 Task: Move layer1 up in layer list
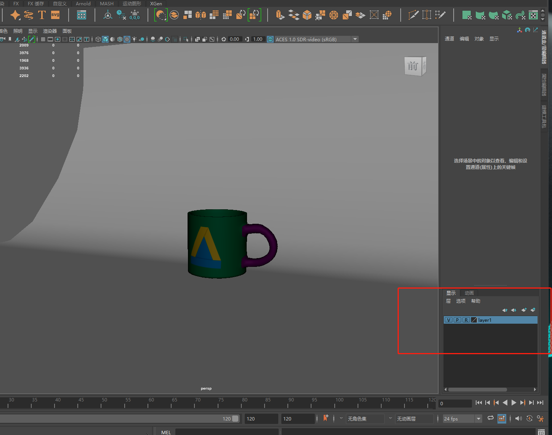505,310
